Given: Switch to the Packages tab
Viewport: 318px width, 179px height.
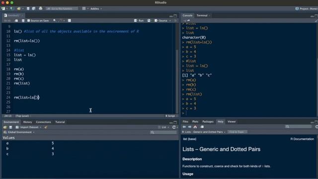Looking at the screenshot, I should pyautogui.click(x=208, y=121).
